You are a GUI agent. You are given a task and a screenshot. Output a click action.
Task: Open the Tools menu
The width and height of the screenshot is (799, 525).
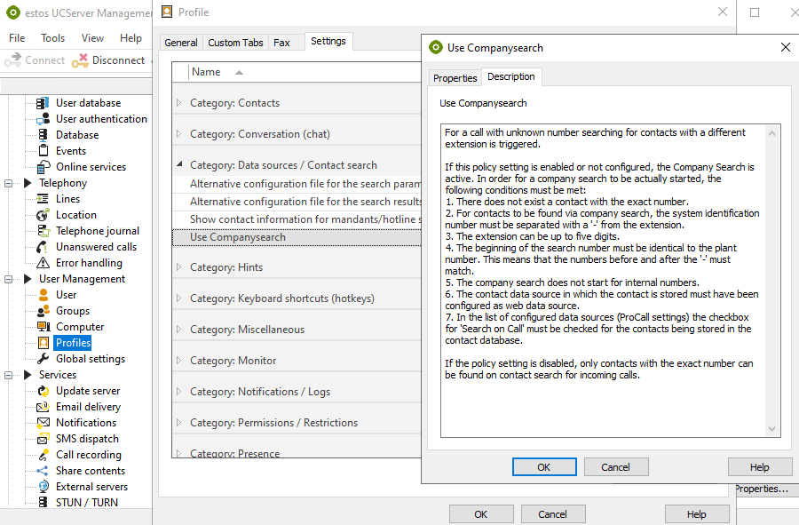tap(53, 38)
